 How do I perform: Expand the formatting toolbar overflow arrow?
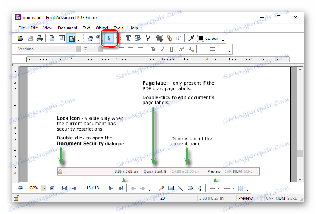tap(229, 51)
